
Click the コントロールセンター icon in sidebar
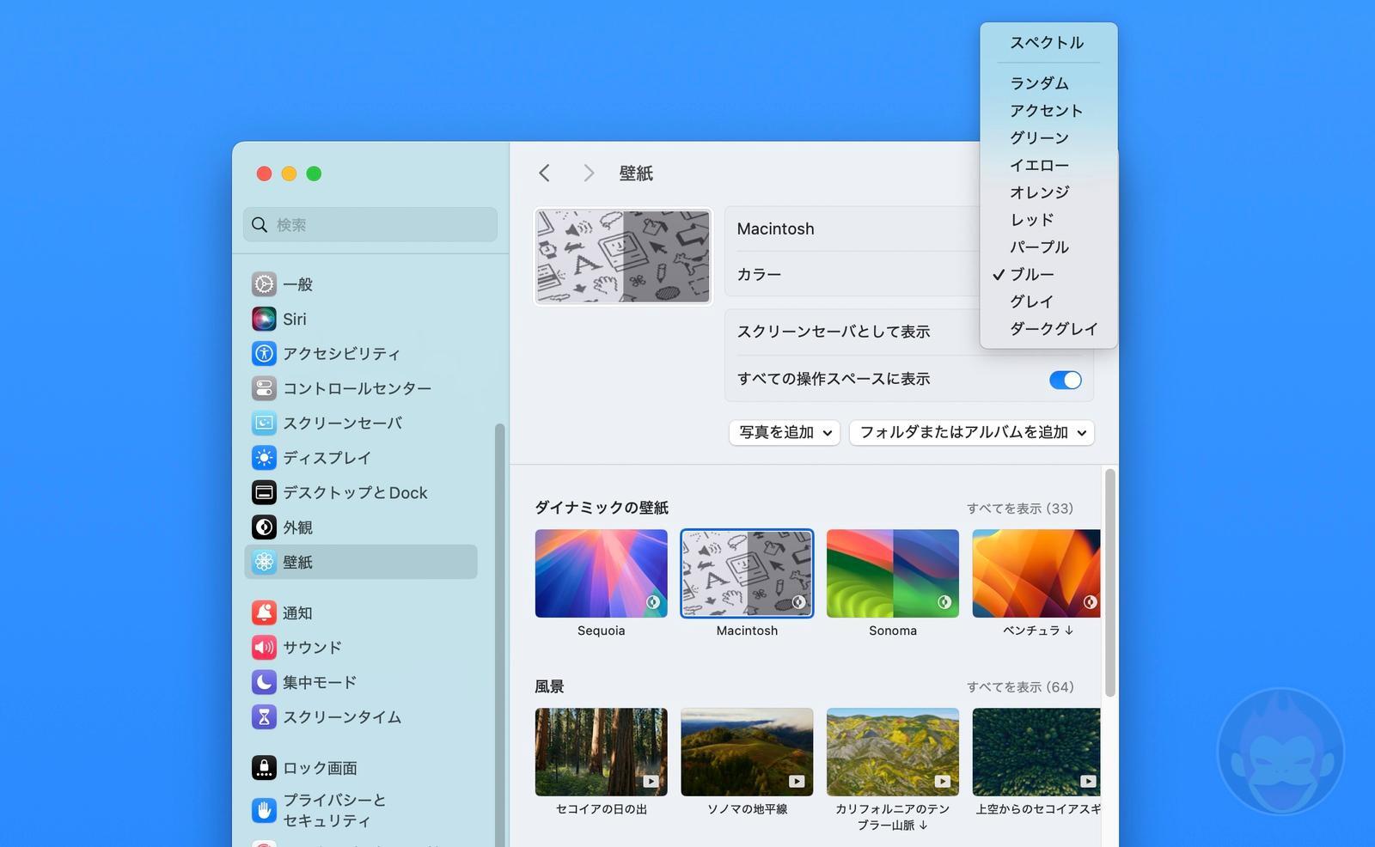coord(264,388)
